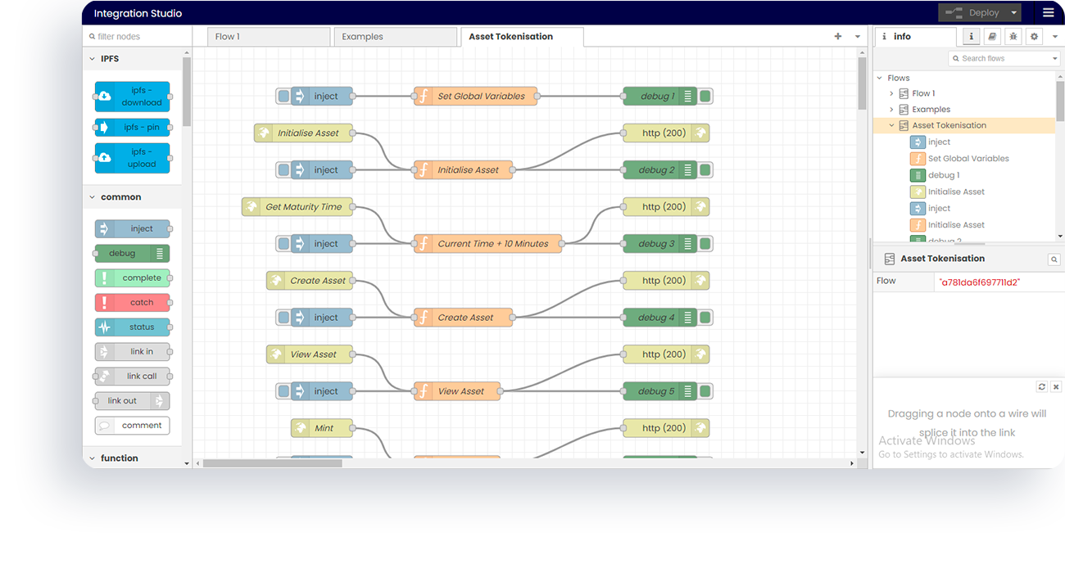Click the plus icon to add a new flow

click(x=837, y=36)
